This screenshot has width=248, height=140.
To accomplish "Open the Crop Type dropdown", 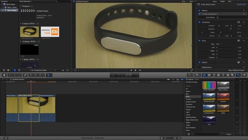I will pos(219,44).
